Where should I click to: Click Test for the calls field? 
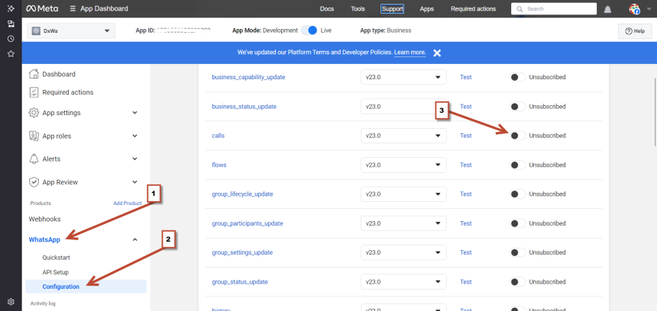466,136
